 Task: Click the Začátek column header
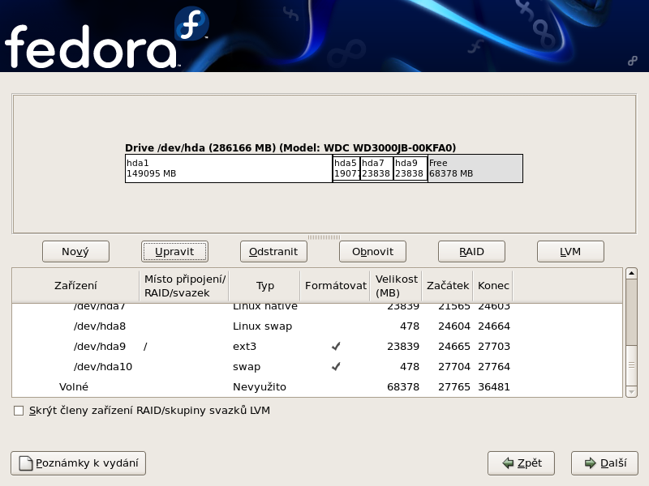click(448, 286)
